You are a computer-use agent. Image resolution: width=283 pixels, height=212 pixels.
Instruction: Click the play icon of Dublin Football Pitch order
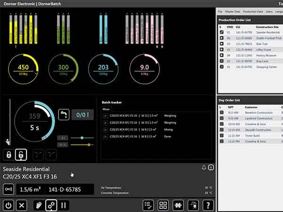coord(222,38)
